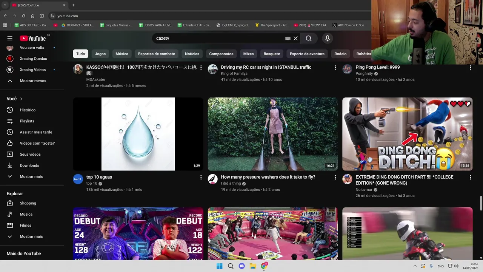Focus the YouTube search field

[219, 38]
